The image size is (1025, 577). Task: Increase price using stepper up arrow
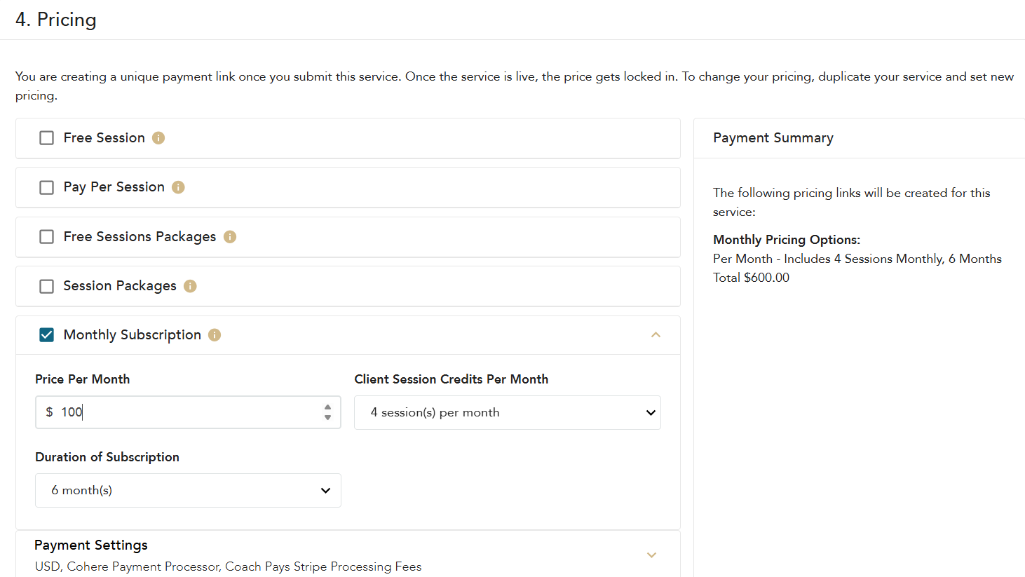click(327, 407)
